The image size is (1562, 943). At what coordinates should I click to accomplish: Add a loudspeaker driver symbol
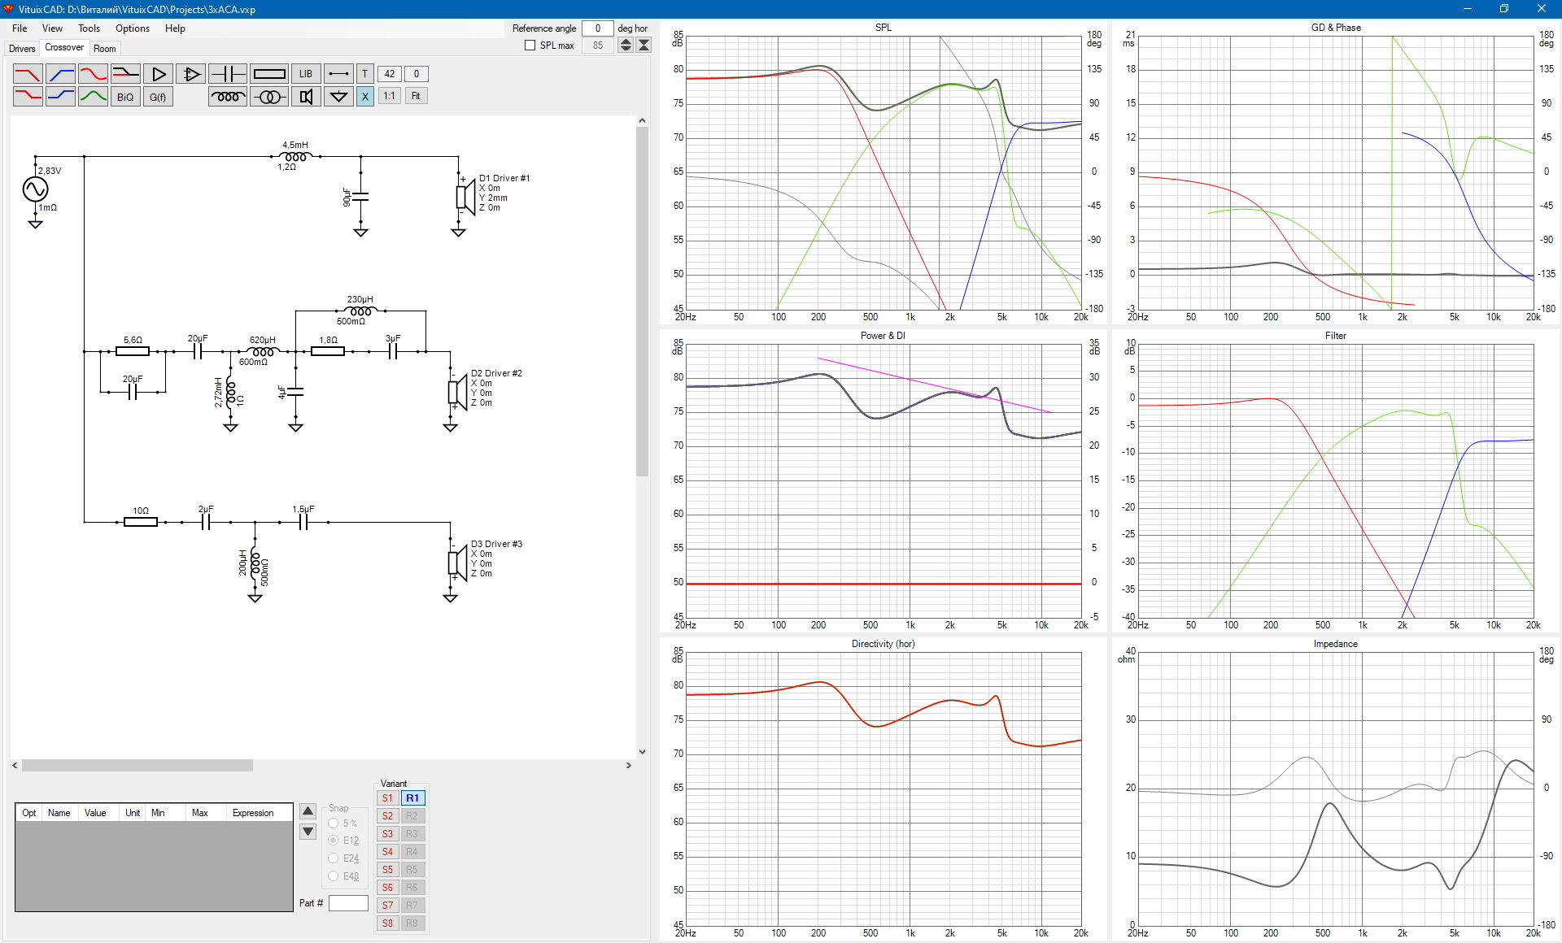[x=306, y=97]
